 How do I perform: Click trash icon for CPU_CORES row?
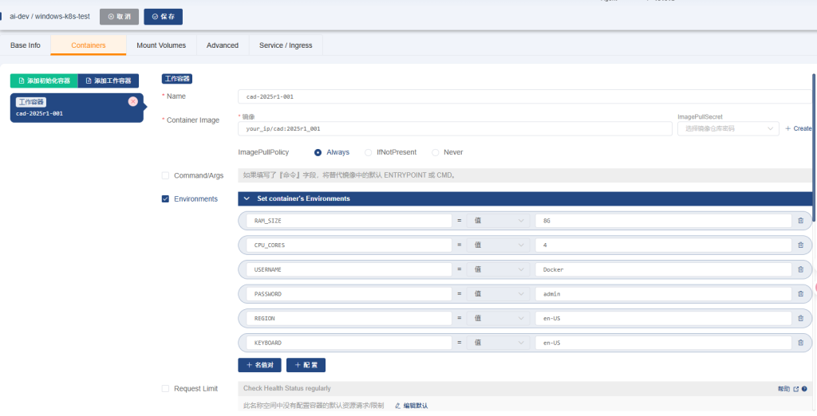(800, 245)
